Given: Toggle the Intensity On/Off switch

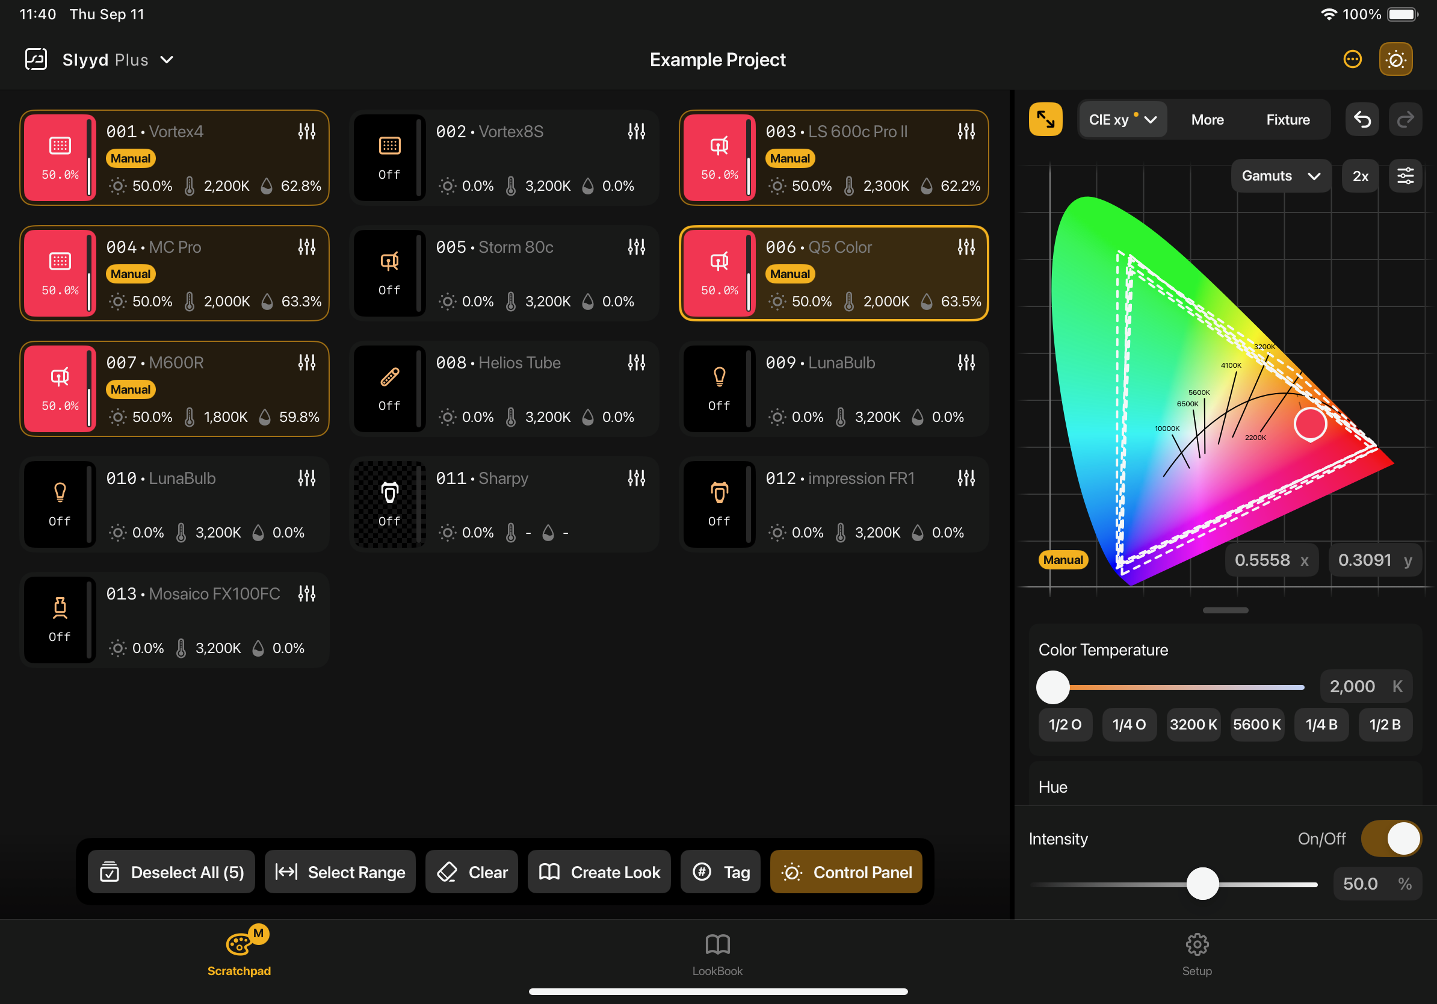Looking at the screenshot, I should pyautogui.click(x=1391, y=838).
